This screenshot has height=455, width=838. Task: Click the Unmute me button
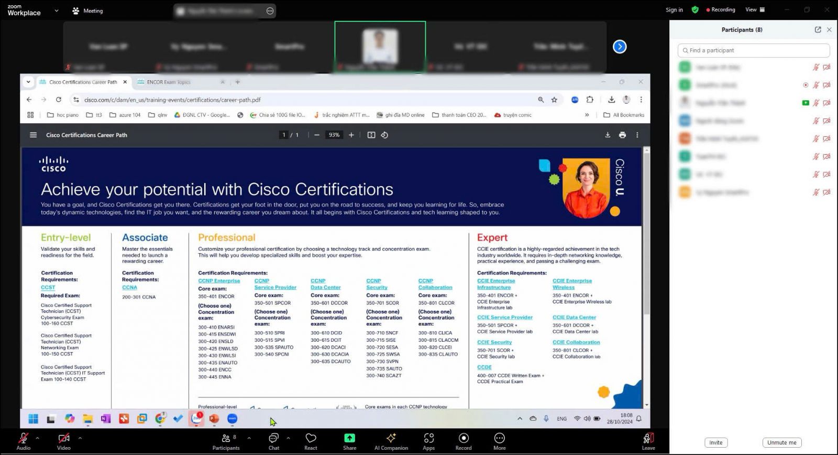(782, 442)
